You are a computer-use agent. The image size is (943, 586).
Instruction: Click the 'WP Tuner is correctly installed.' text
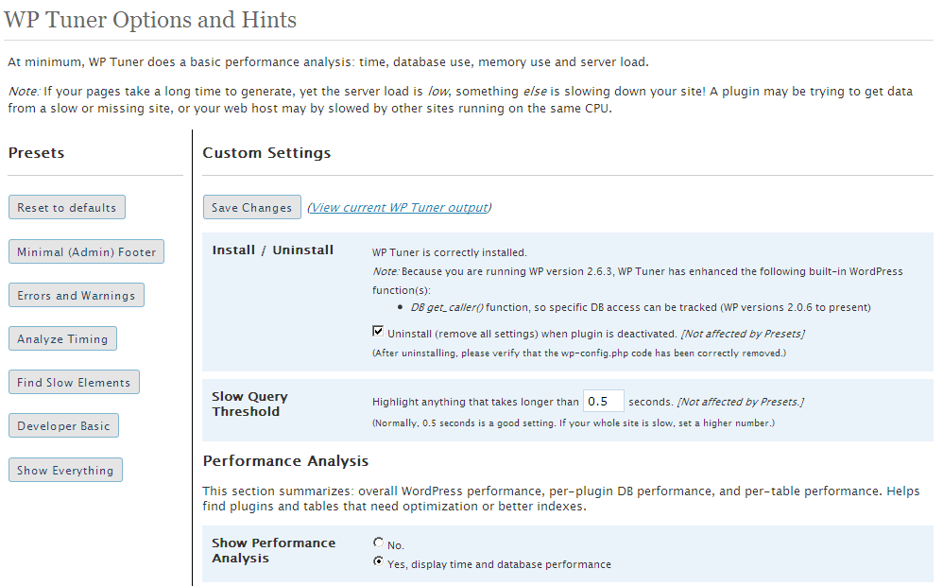(449, 252)
